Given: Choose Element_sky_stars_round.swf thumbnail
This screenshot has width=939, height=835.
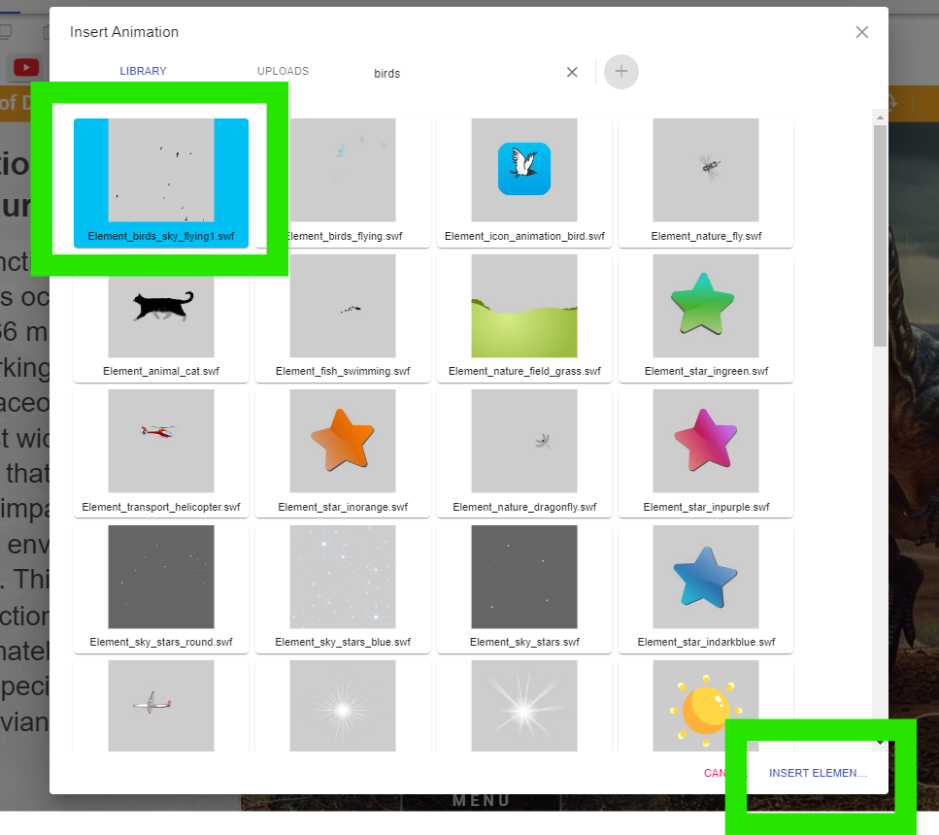Looking at the screenshot, I should pos(161,588).
